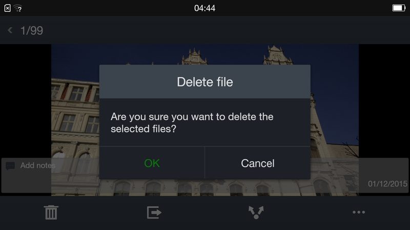Tap the export arrow icon in bottom toolbar
This screenshot has height=230, width=410.
click(154, 212)
